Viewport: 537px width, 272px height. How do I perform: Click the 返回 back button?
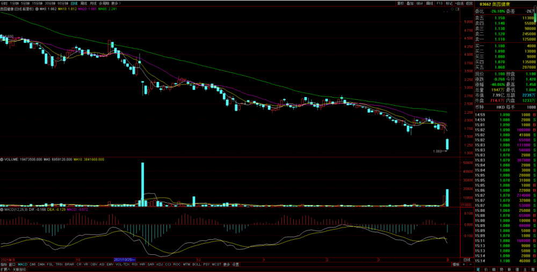coord(469,3)
